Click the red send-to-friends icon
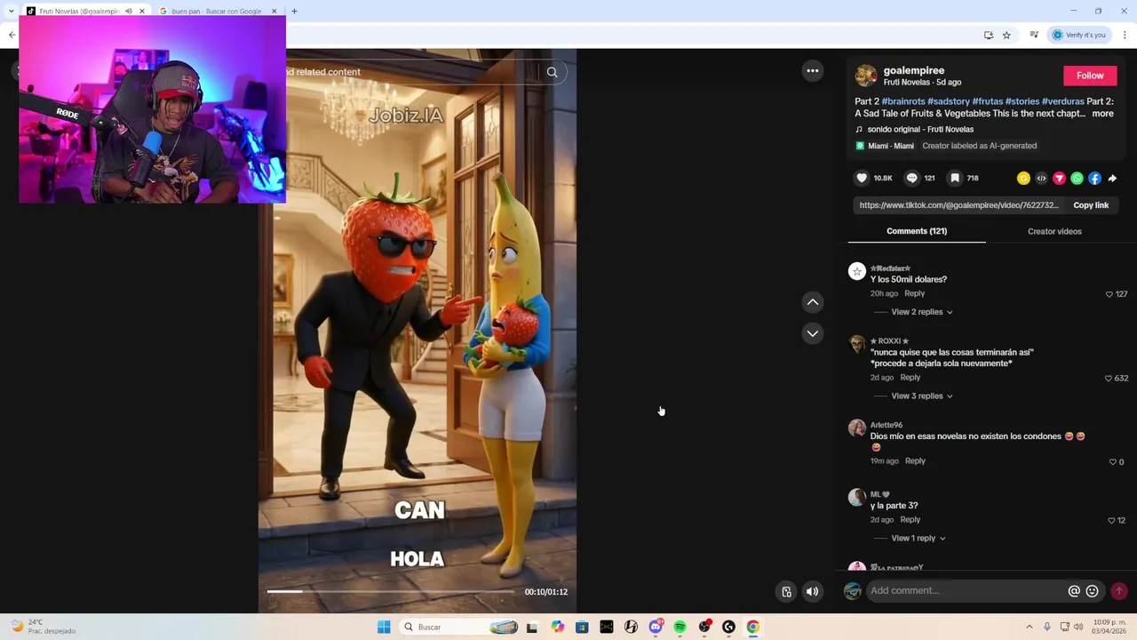This screenshot has height=640, width=1137. point(1059,178)
